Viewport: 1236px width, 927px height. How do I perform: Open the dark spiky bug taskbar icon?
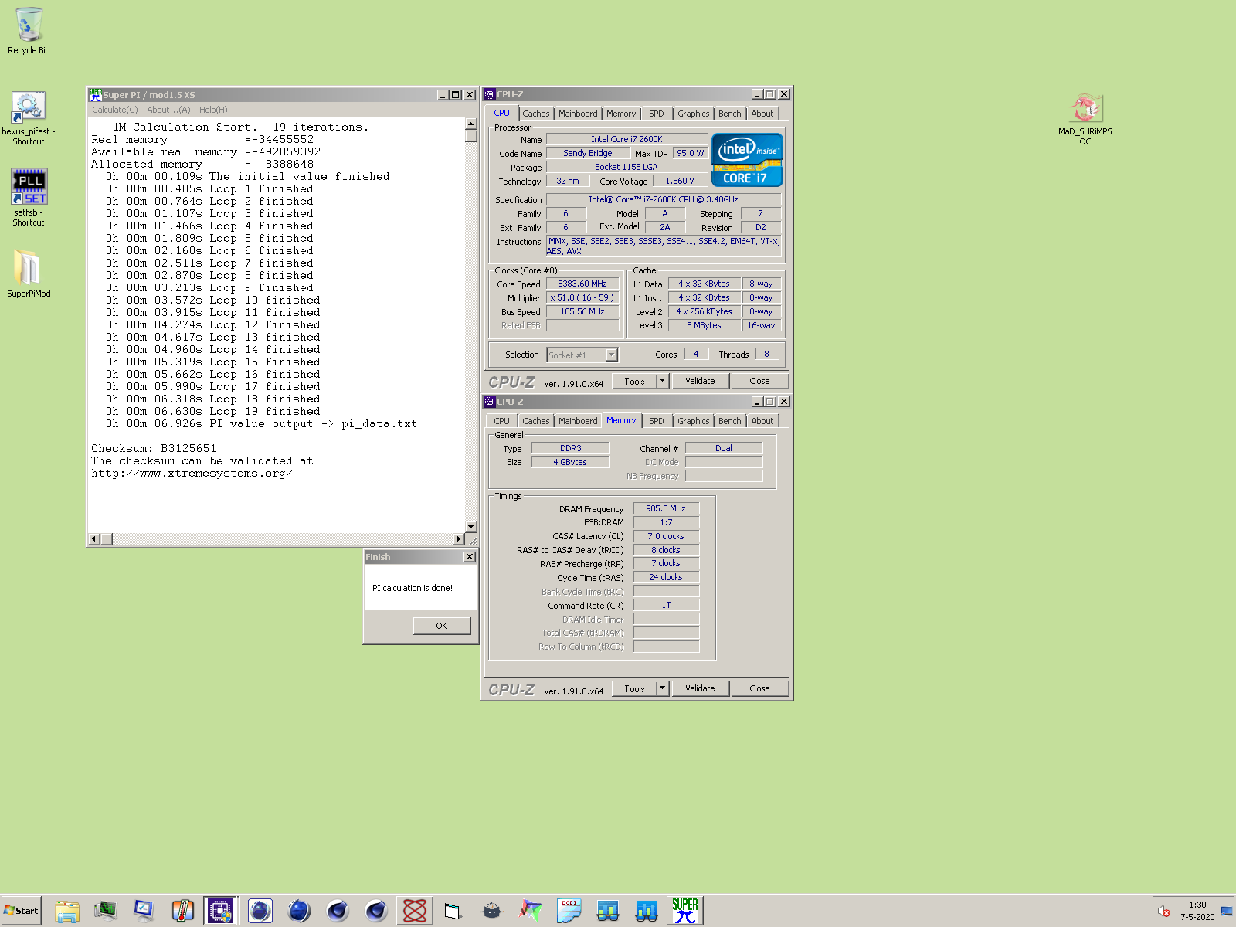[492, 911]
